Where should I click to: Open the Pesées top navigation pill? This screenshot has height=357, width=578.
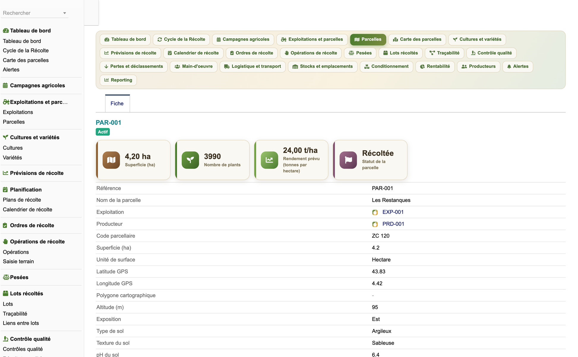(x=360, y=53)
